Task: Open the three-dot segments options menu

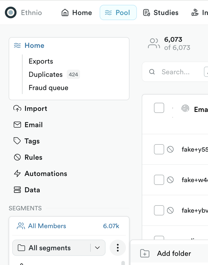Action: coord(118,248)
